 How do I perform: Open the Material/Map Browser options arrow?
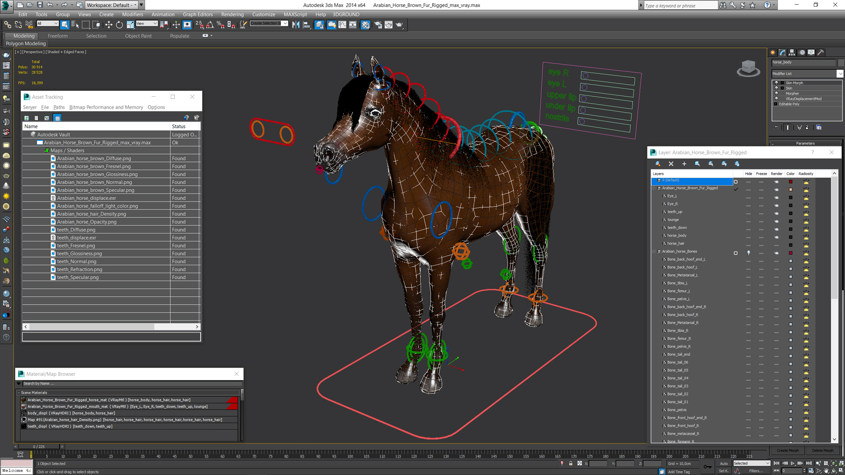pyautogui.click(x=19, y=384)
